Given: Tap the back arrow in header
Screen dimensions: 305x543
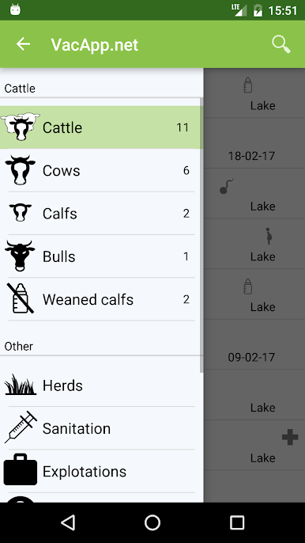Looking at the screenshot, I should [23, 44].
